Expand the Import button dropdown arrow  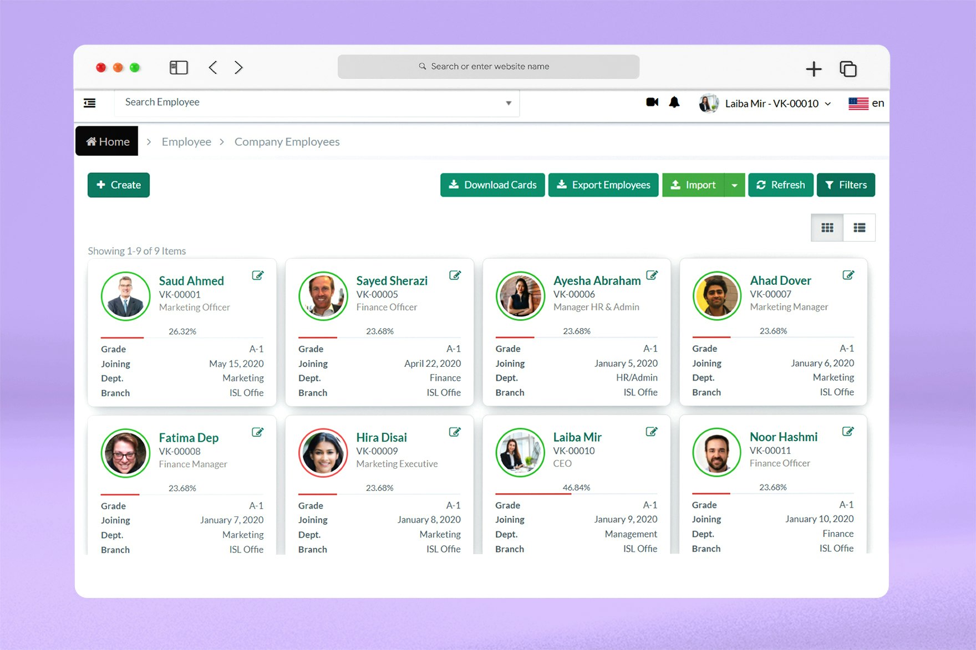pyautogui.click(x=734, y=185)
